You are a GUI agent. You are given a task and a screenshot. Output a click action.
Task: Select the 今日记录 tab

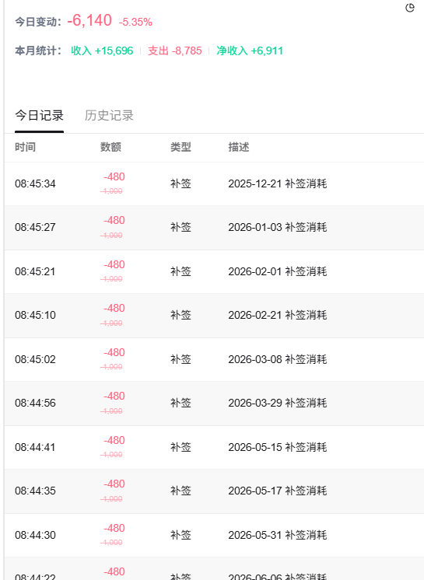pyautogui.click(x=39, y=115)
